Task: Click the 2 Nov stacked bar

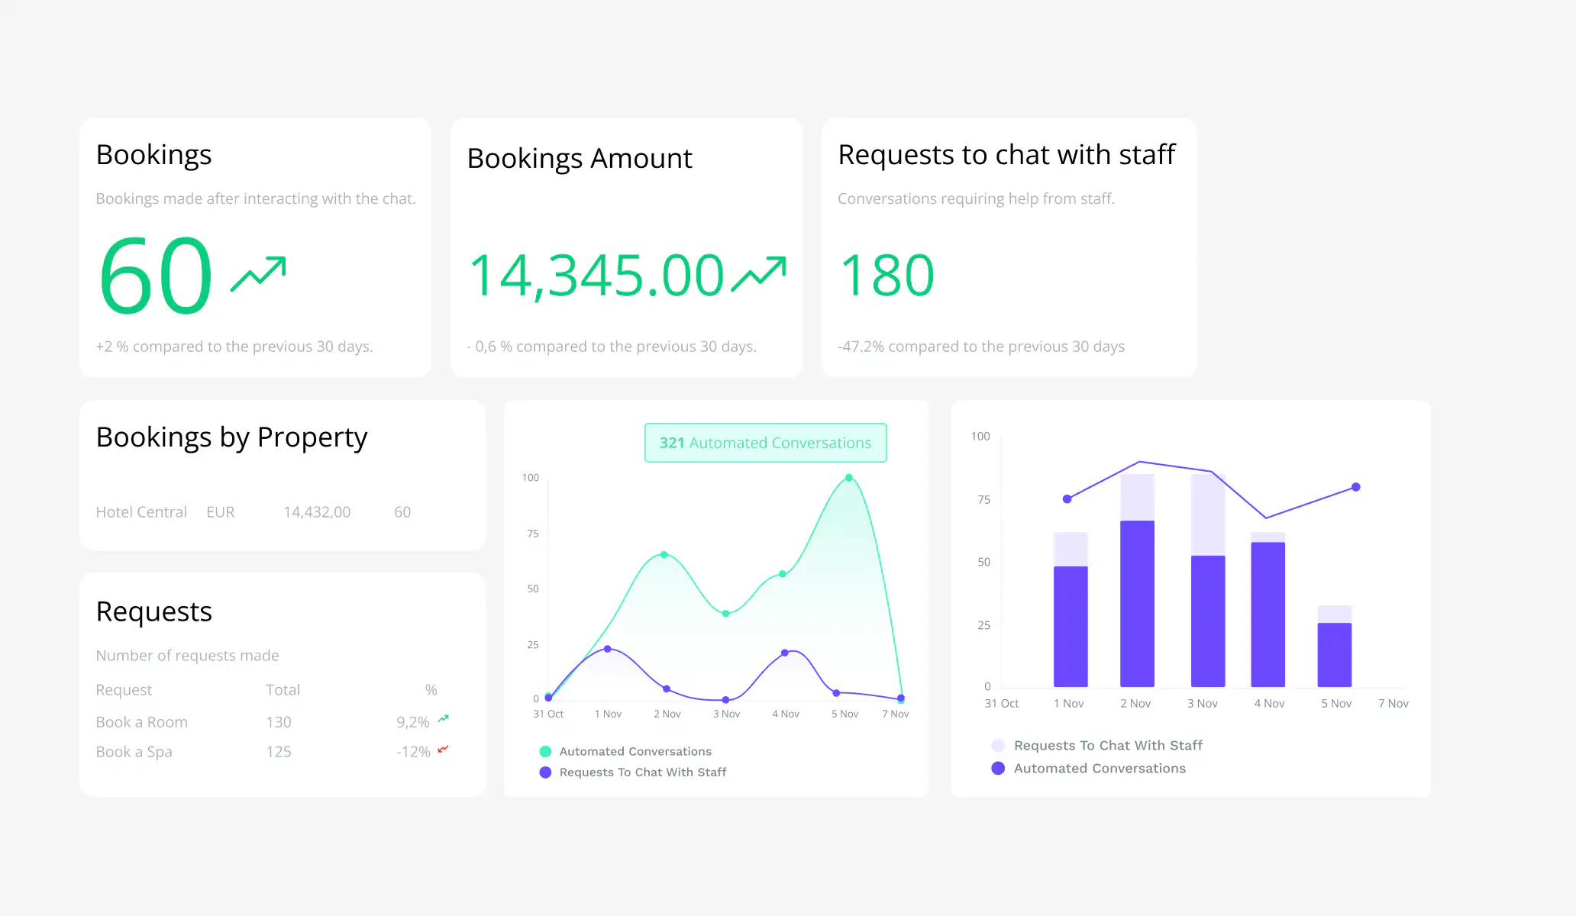Action: click(x=1136, y=578)
